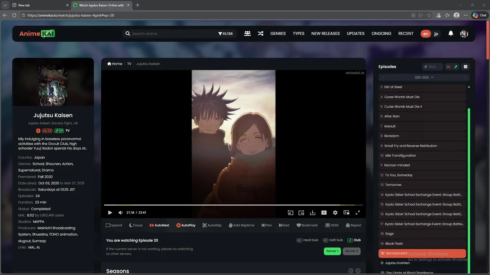
Task: Toggle Focus mode
Action: (136, 225)
